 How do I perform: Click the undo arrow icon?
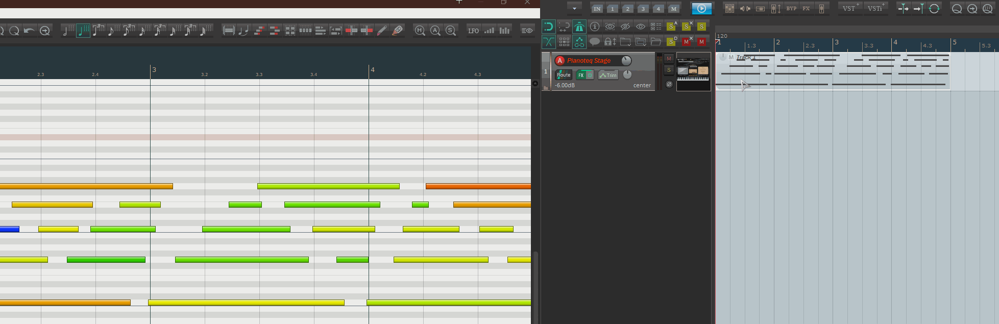[30, 31]
